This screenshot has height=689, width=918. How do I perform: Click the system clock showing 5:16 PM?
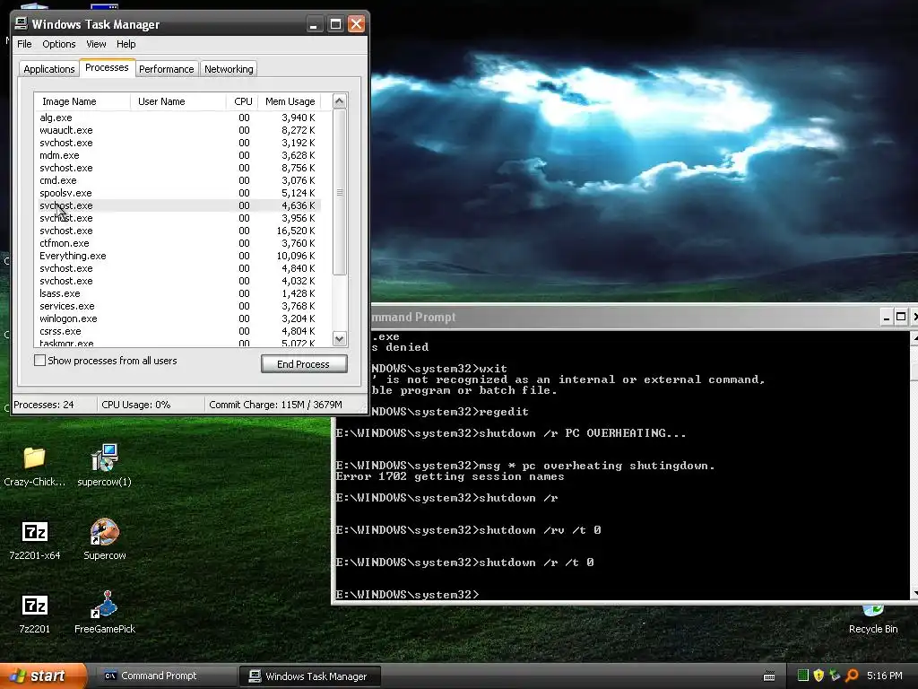coord(885,676)
